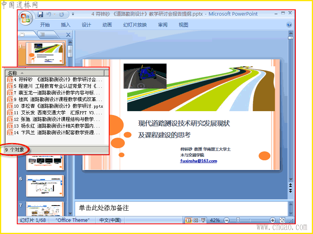
Task: Switch to the 动画 ribbon tab
Action: pos(107,25)
